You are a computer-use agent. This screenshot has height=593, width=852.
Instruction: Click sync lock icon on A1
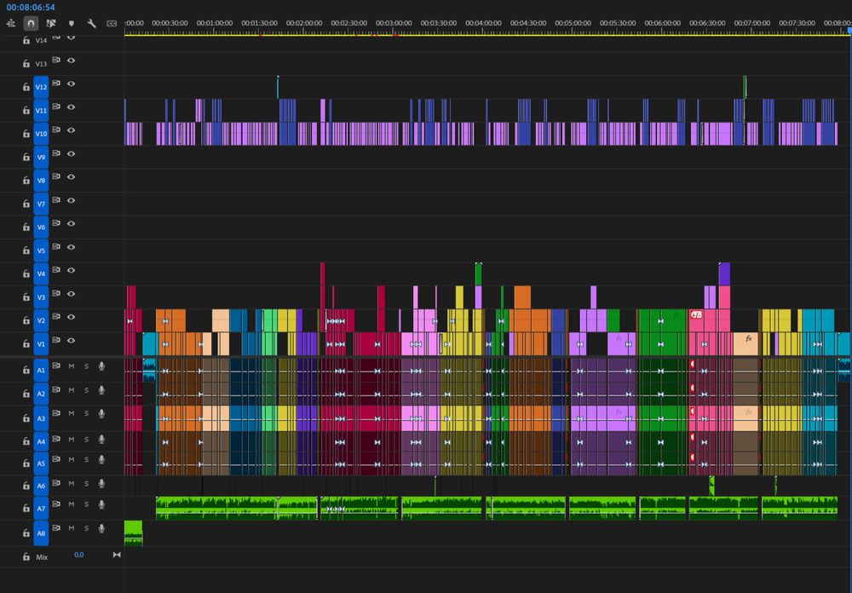point(56,366)
